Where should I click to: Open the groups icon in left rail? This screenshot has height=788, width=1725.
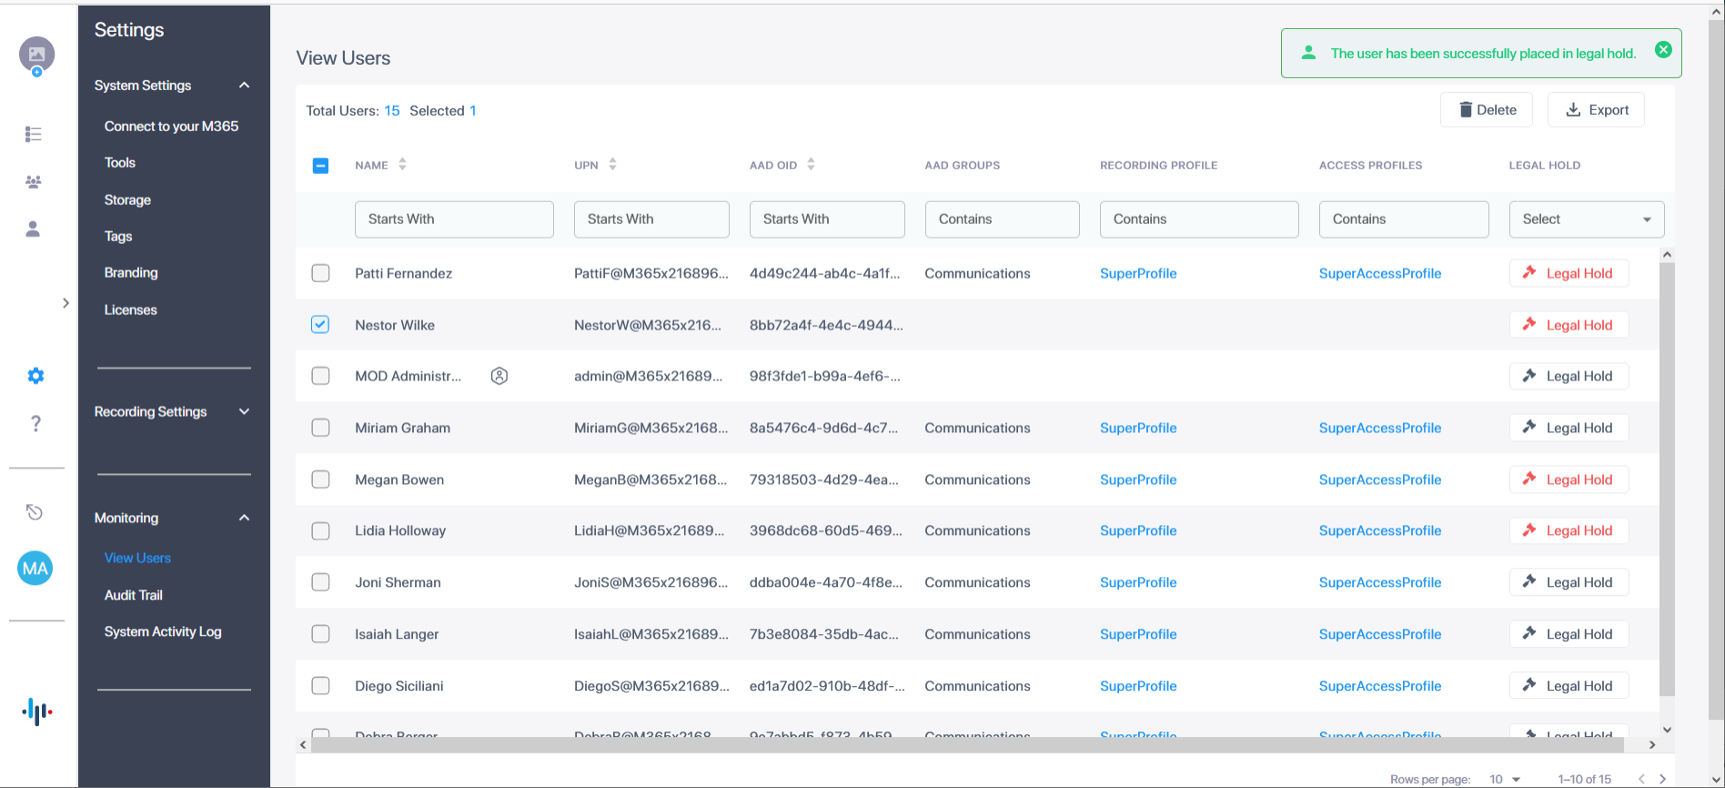(34, 182)
